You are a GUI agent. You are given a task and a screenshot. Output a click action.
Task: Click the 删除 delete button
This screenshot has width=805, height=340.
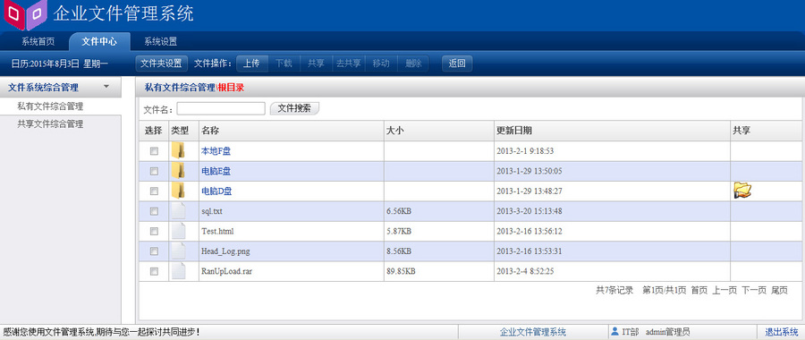click(413, 64)
